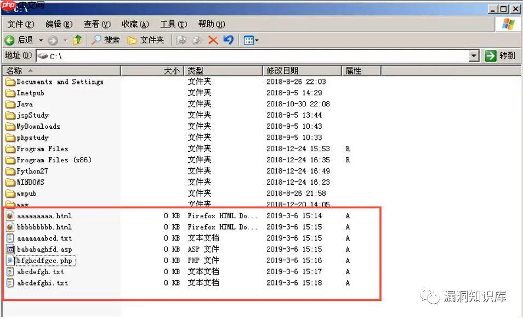Select the Python27 folder icon
Screen dimensions: 523x319
10,171
